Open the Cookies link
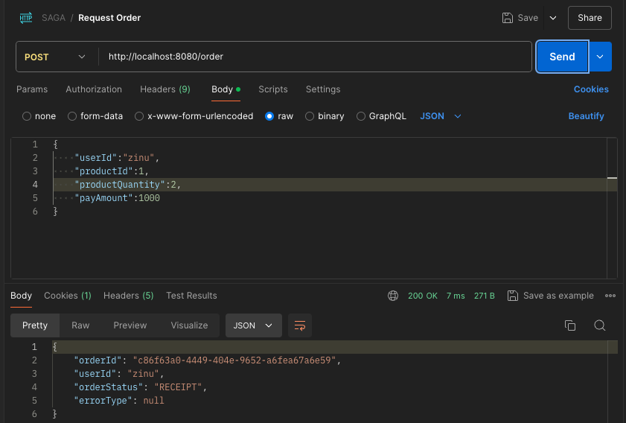 click(591, 89)
